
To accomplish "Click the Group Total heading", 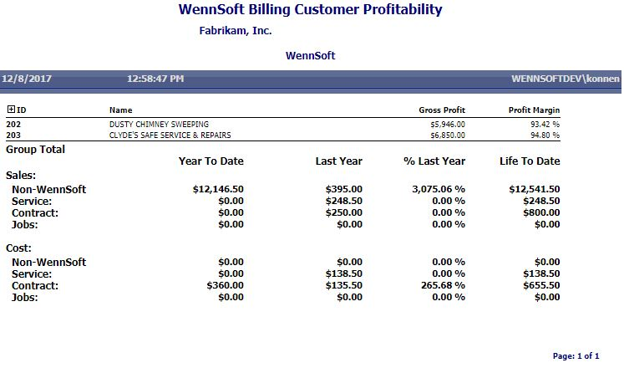I will [35, 150].
